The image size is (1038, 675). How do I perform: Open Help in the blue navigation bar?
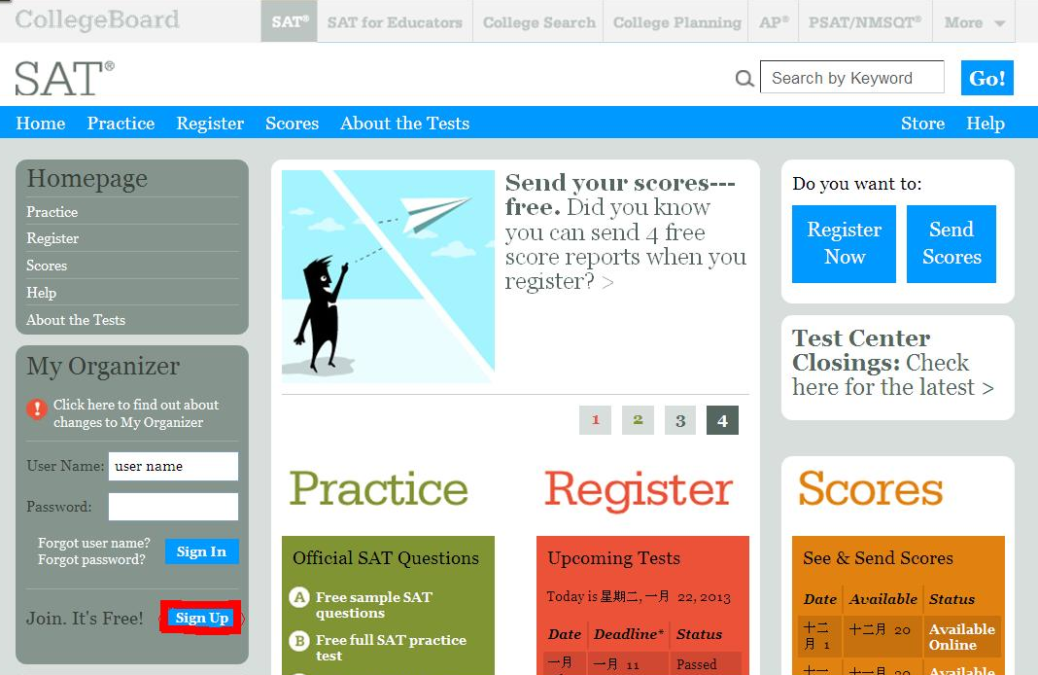coord(986,124)
